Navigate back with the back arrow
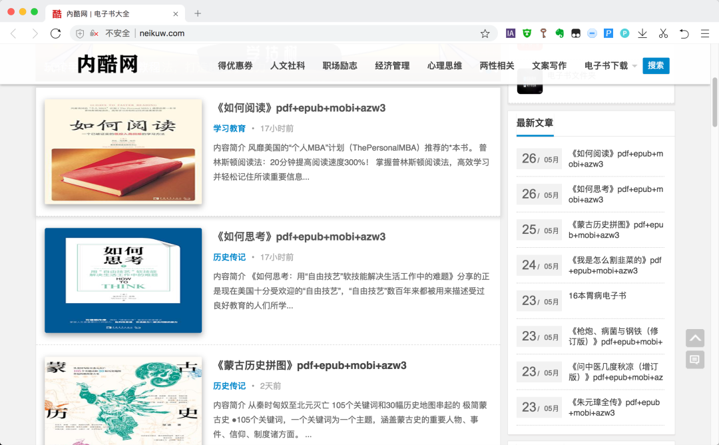The image size is (719, 445). 15,33
